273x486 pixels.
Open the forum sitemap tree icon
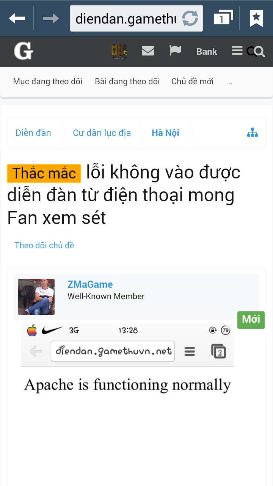point(253,133)
